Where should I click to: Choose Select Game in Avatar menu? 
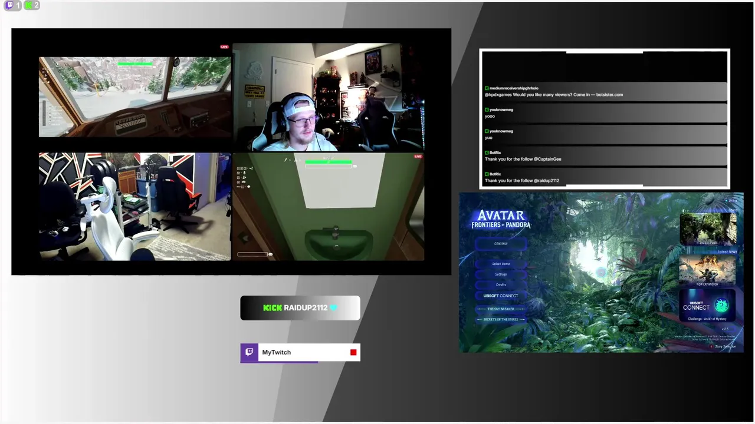(501, 264)
